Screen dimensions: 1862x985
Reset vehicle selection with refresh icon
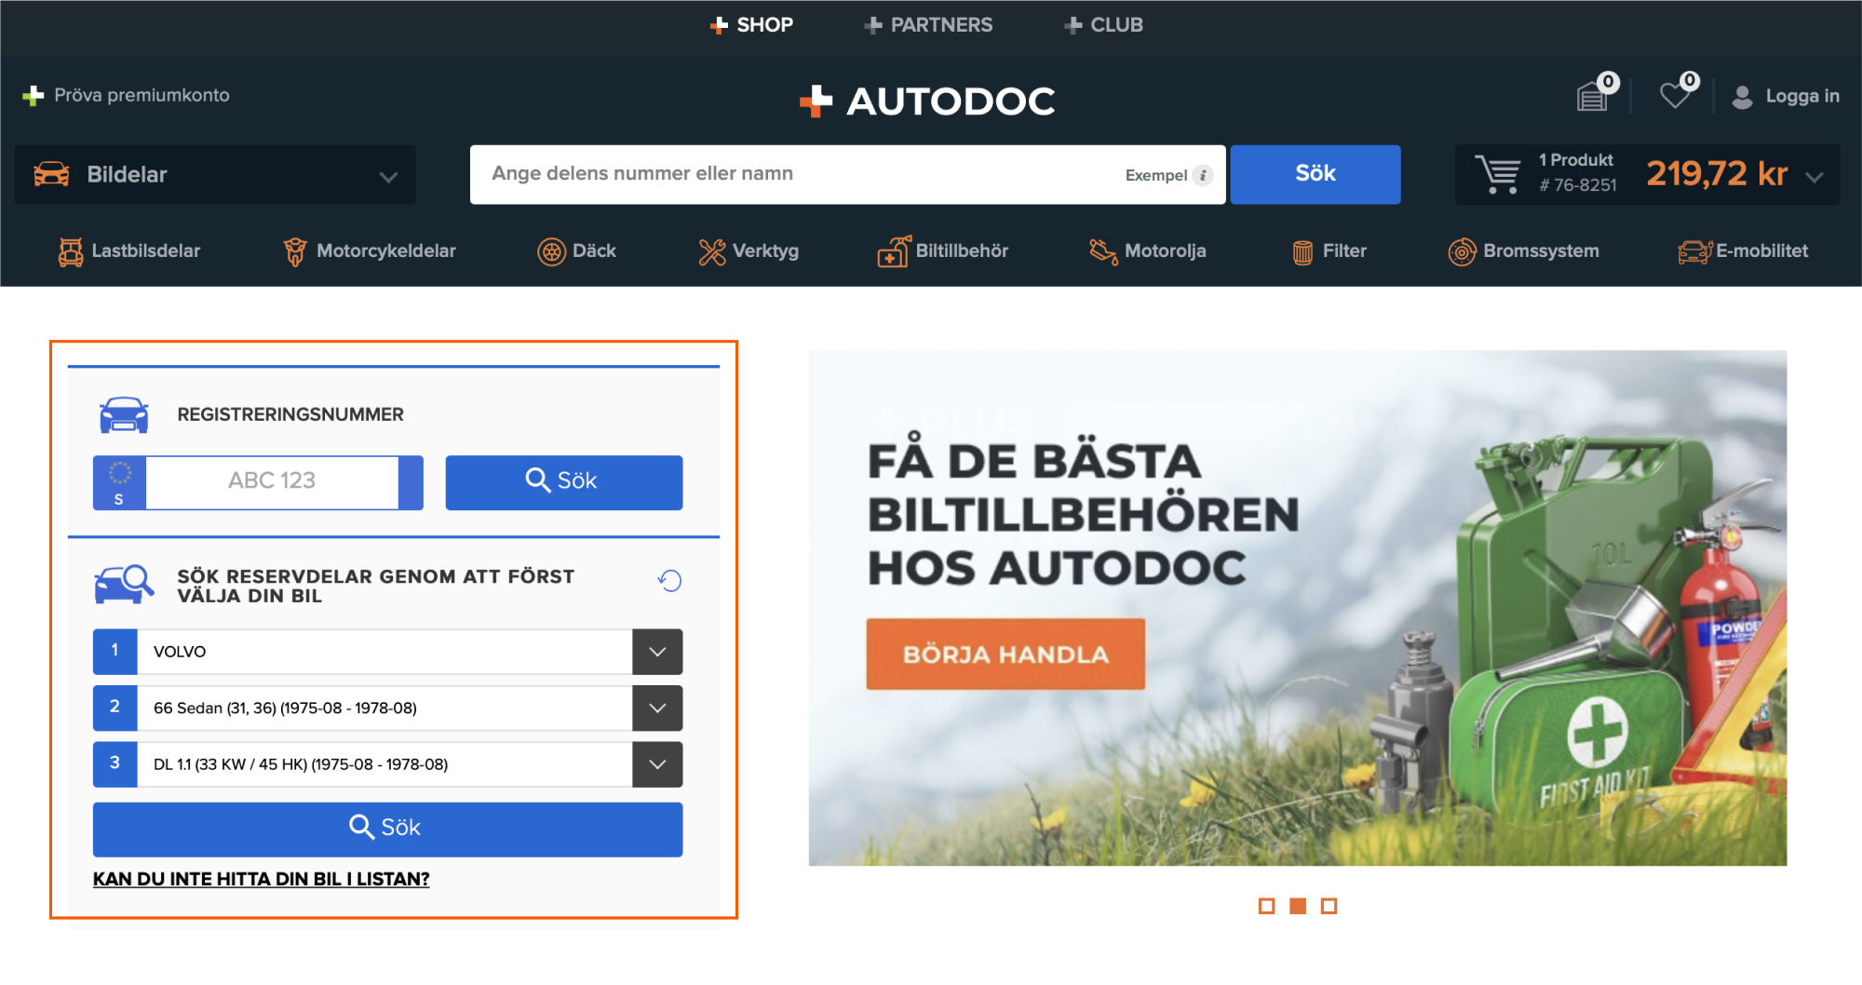coord(669,581)
